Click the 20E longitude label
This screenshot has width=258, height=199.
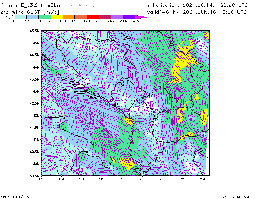click(142, 179)
